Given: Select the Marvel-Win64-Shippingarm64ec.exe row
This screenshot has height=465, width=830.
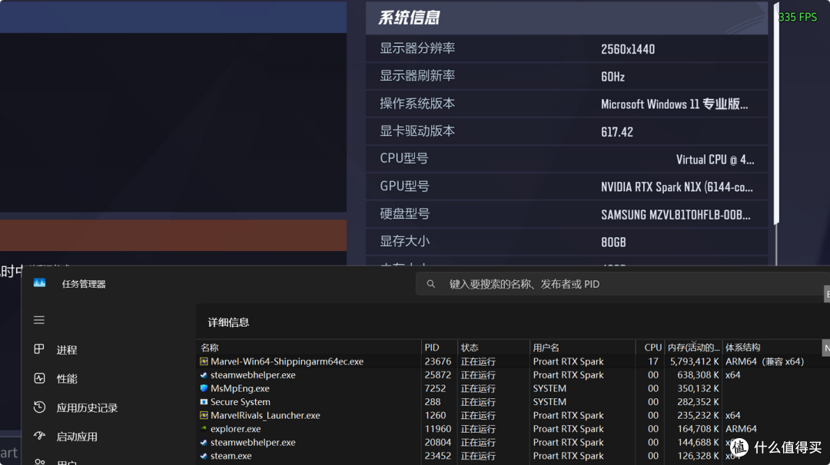Looking at the screenshot, I should pos(513,361).
